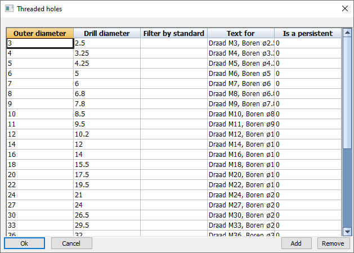This screenshot has height=253, width=354.
Task: Select Drill diameter cell showing 6.8
Action: click(106, 93)
